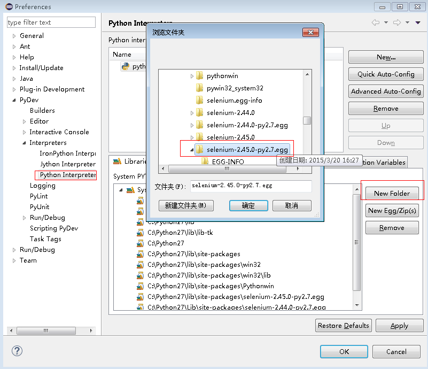Screen dimensions: 428x369
Task: Close the folder browse dialog
Action: click(310, 32)
